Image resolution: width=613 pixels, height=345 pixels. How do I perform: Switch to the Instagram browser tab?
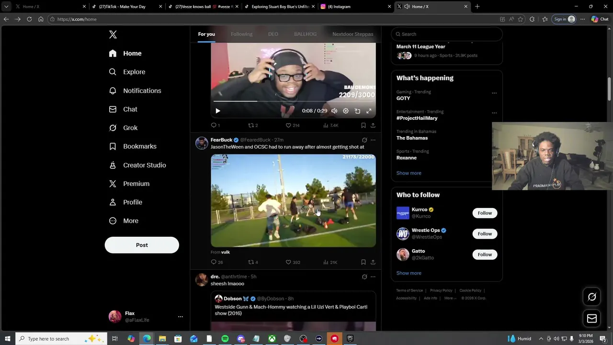(355, 7)
